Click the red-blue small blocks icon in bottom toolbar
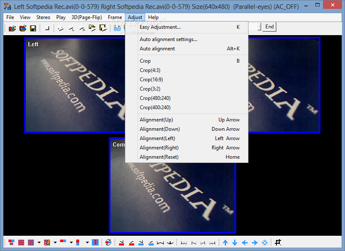The image size is (345, 251). pyautogui.click(x=11, y=243)
